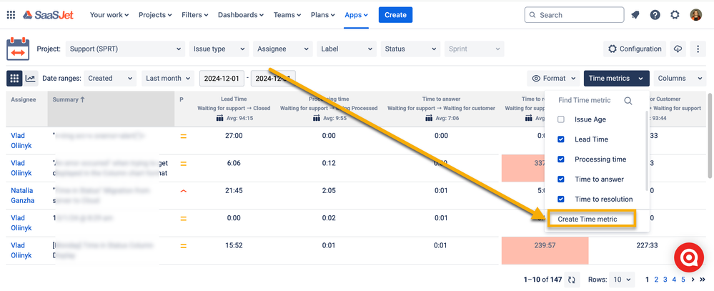Click the blue Create button
The height and width of the screenshot is (291, 714).
click(x=395, y=15)
